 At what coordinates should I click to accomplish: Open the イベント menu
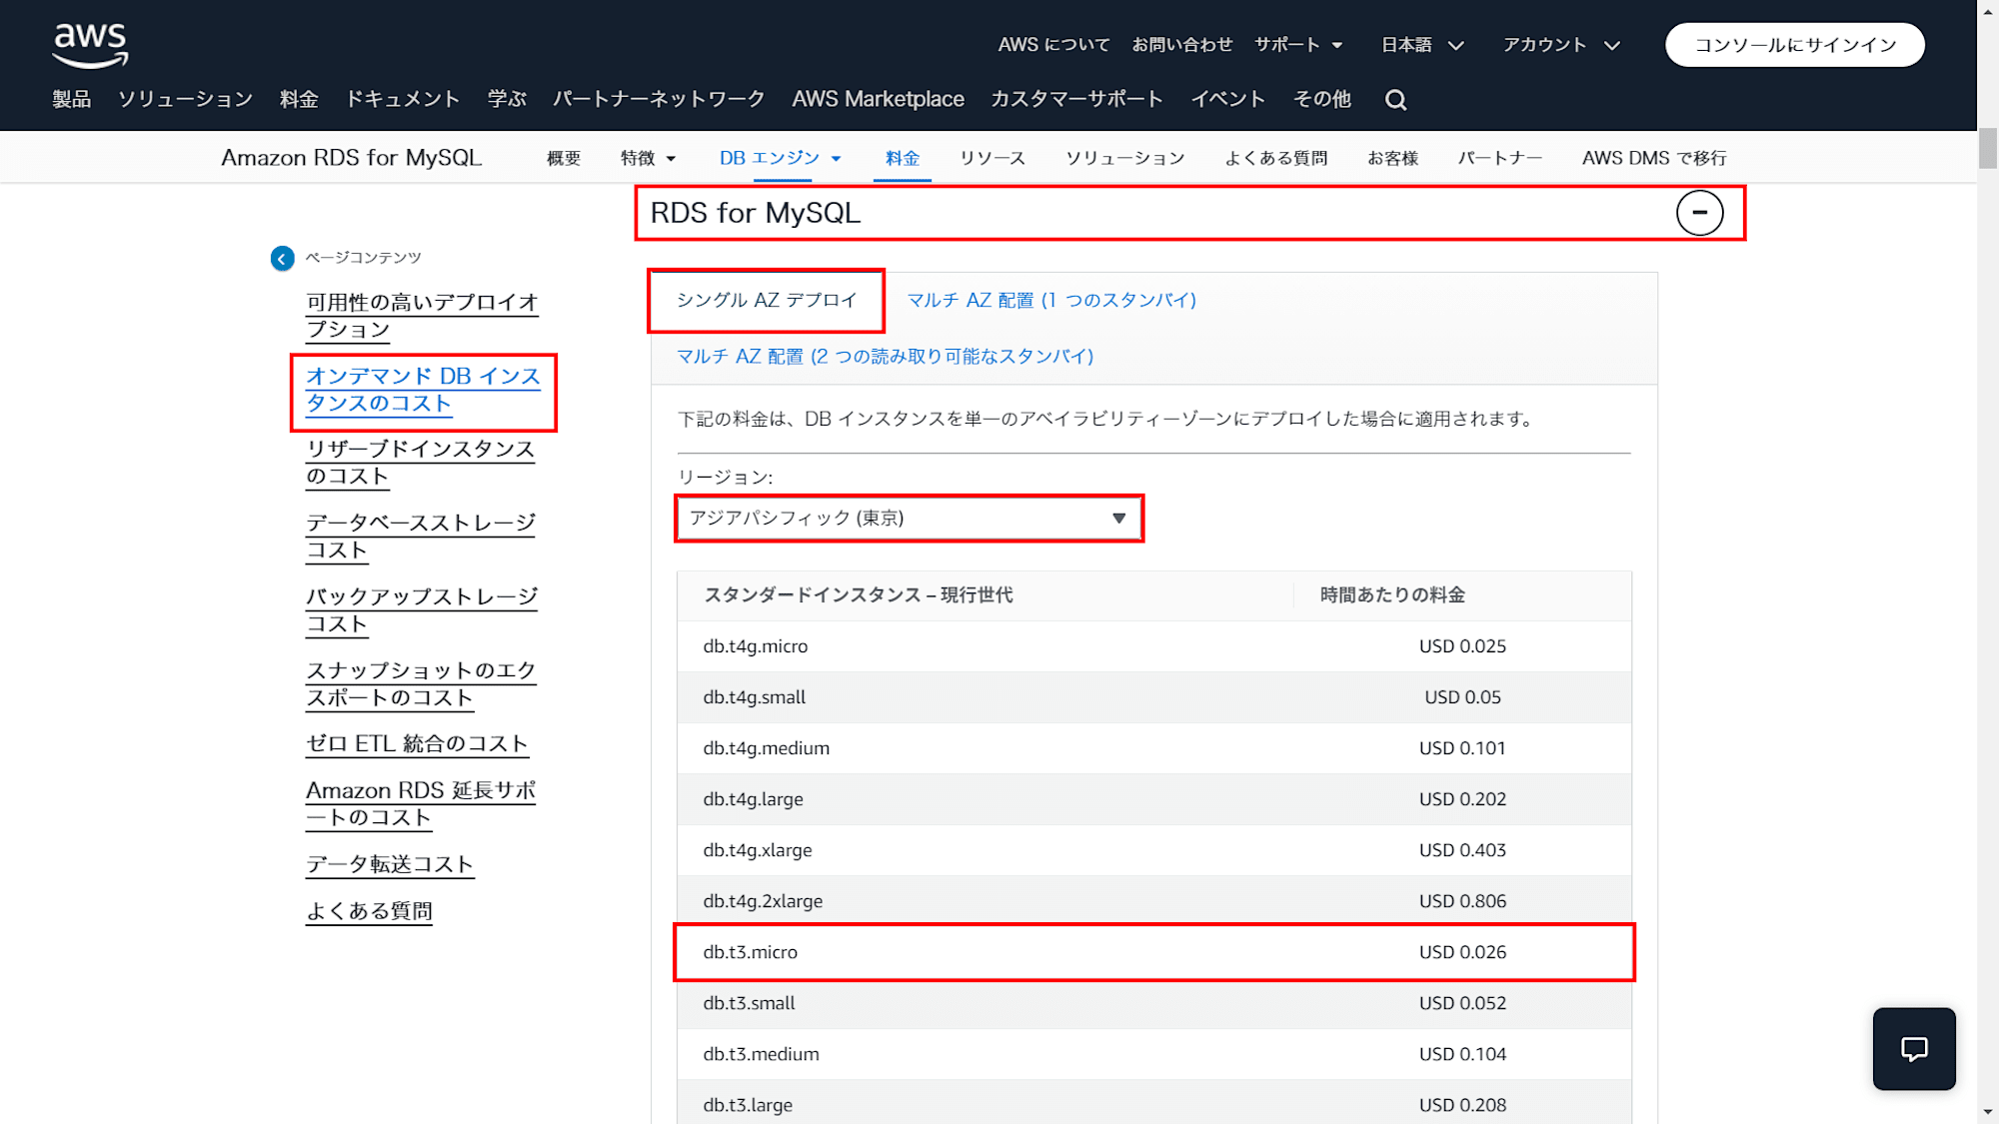[1227, 99]
